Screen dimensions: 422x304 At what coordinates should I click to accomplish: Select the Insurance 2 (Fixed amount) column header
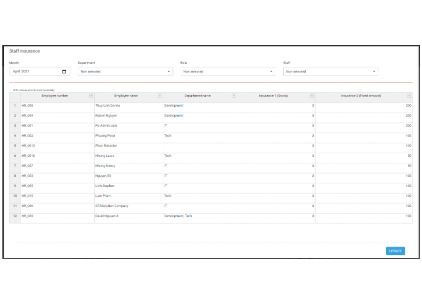pos(361,96)
